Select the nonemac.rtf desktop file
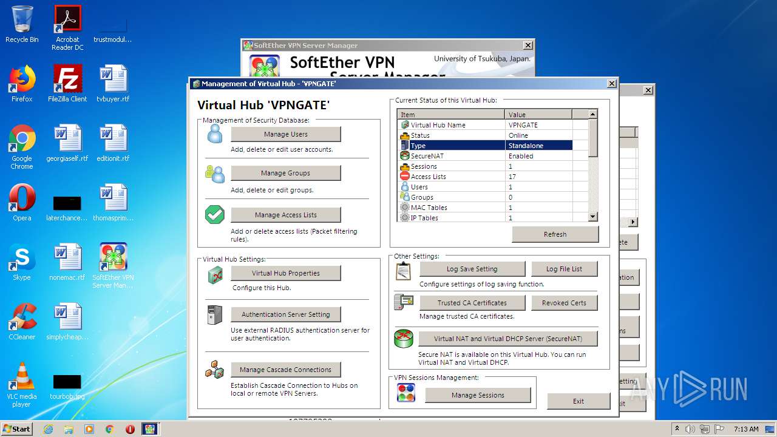The width and height of the screenshot is (777, 437). (x=67, y=262)
